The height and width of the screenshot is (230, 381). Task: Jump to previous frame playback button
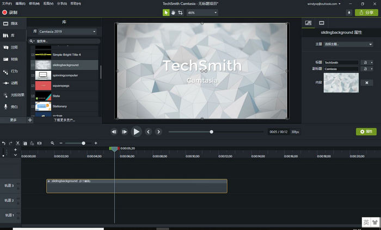[114, 132]
